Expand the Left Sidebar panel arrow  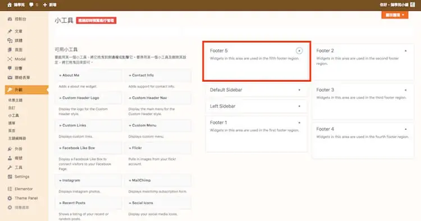(299, 106)
